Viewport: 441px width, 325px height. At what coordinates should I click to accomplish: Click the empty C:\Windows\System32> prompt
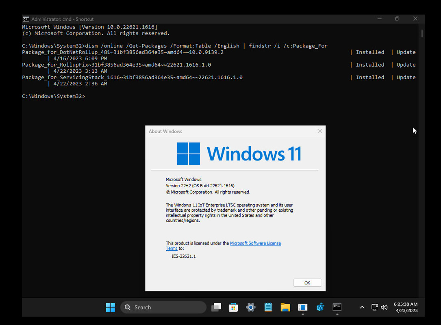pos(53,96)
